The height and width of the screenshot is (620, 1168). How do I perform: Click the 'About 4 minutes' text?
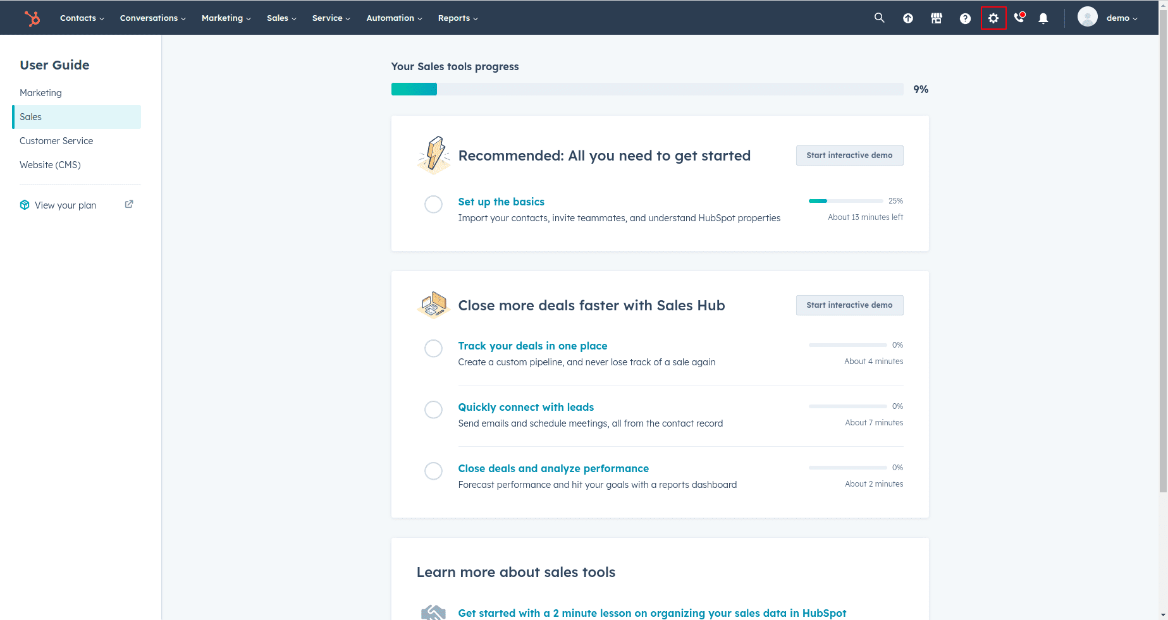[873, 362]
